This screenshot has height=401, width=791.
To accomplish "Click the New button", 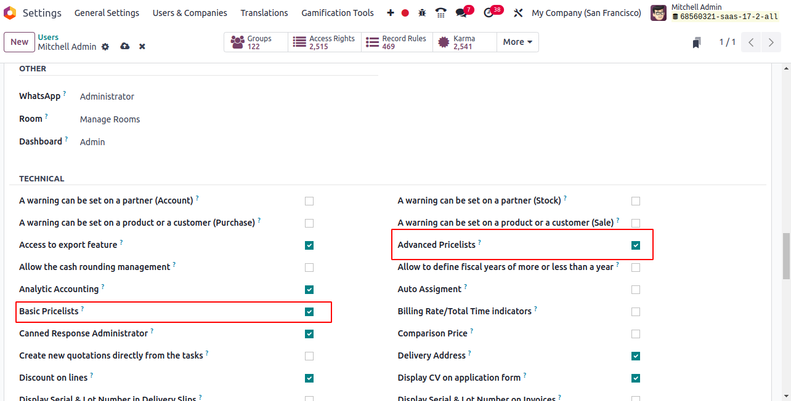I will point(19,42).
